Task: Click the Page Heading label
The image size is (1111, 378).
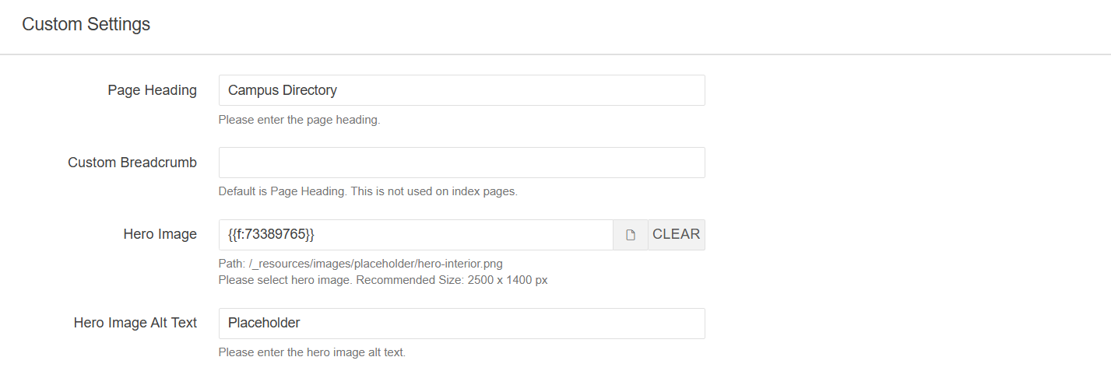Action: (152, 90)
